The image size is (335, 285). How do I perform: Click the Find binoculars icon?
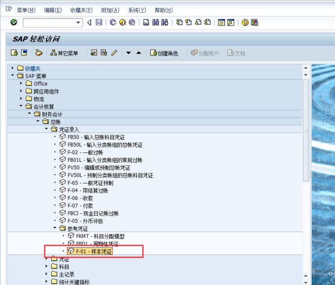coord(155,22)
